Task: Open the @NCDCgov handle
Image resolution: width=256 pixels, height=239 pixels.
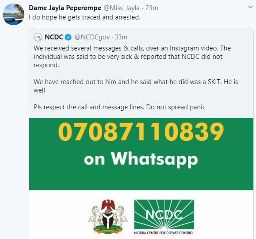Action: (x=92, y=37)
